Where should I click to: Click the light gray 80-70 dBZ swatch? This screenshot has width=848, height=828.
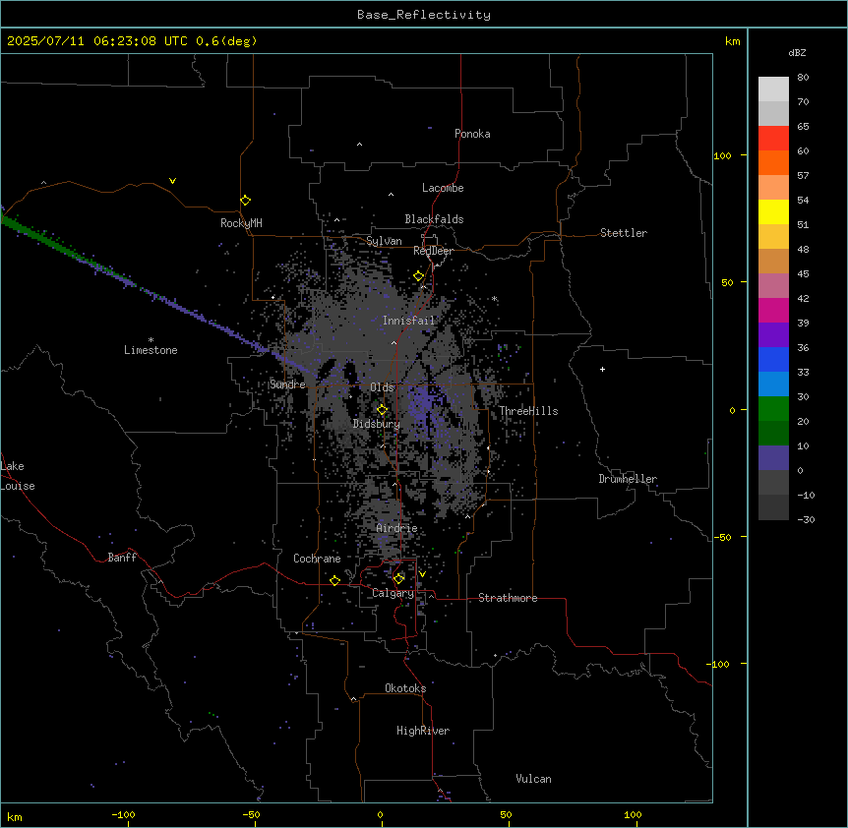coord(773,89)
